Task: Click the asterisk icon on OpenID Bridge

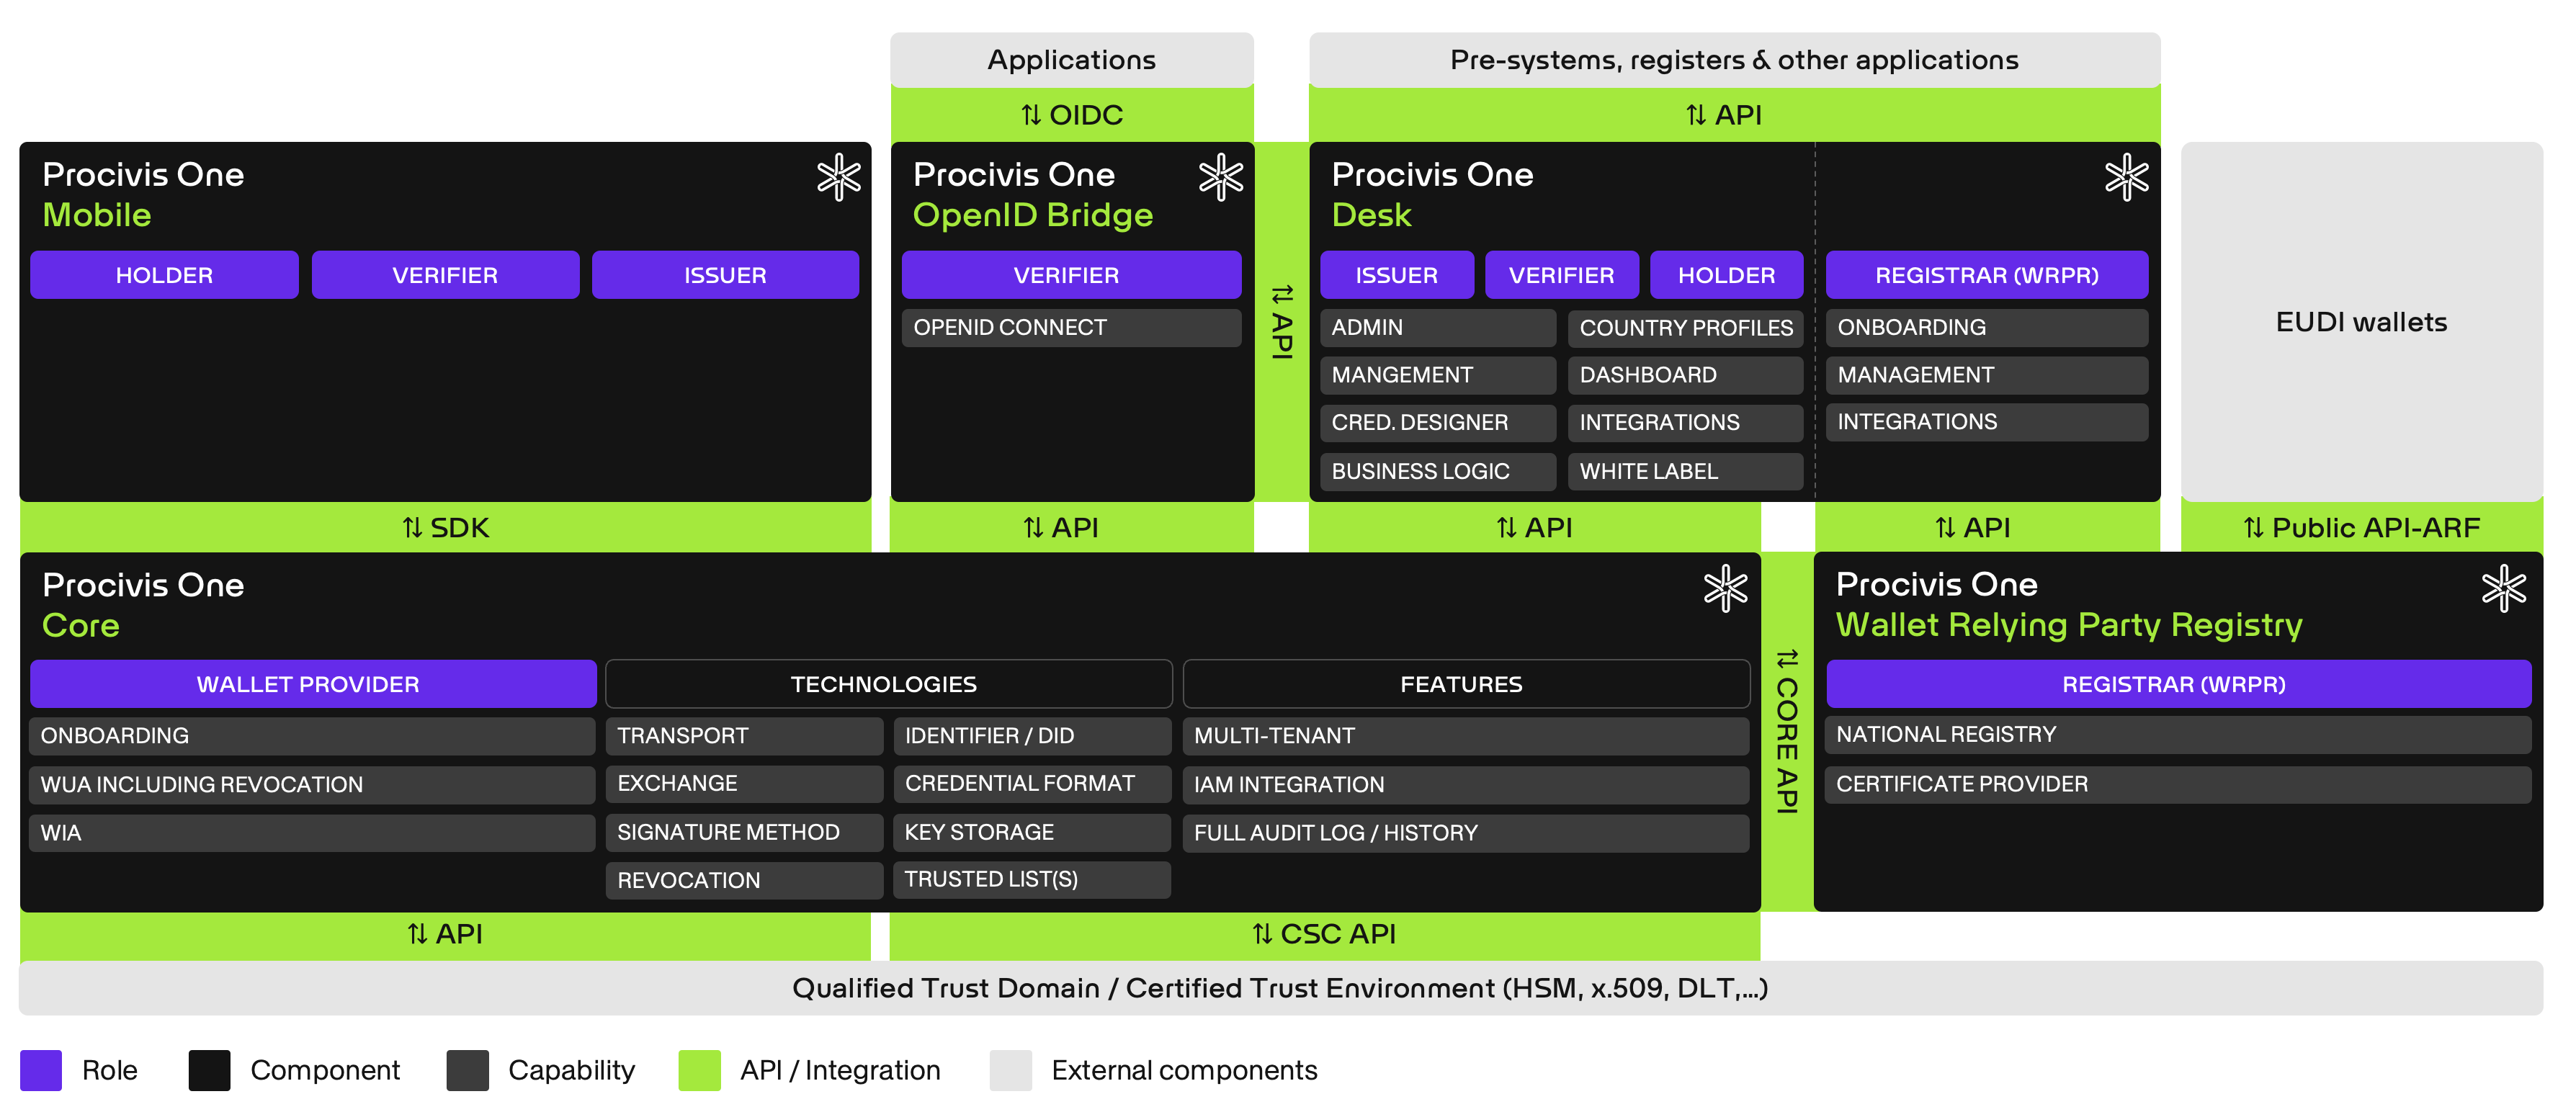Action: [x=1221, y=176]
